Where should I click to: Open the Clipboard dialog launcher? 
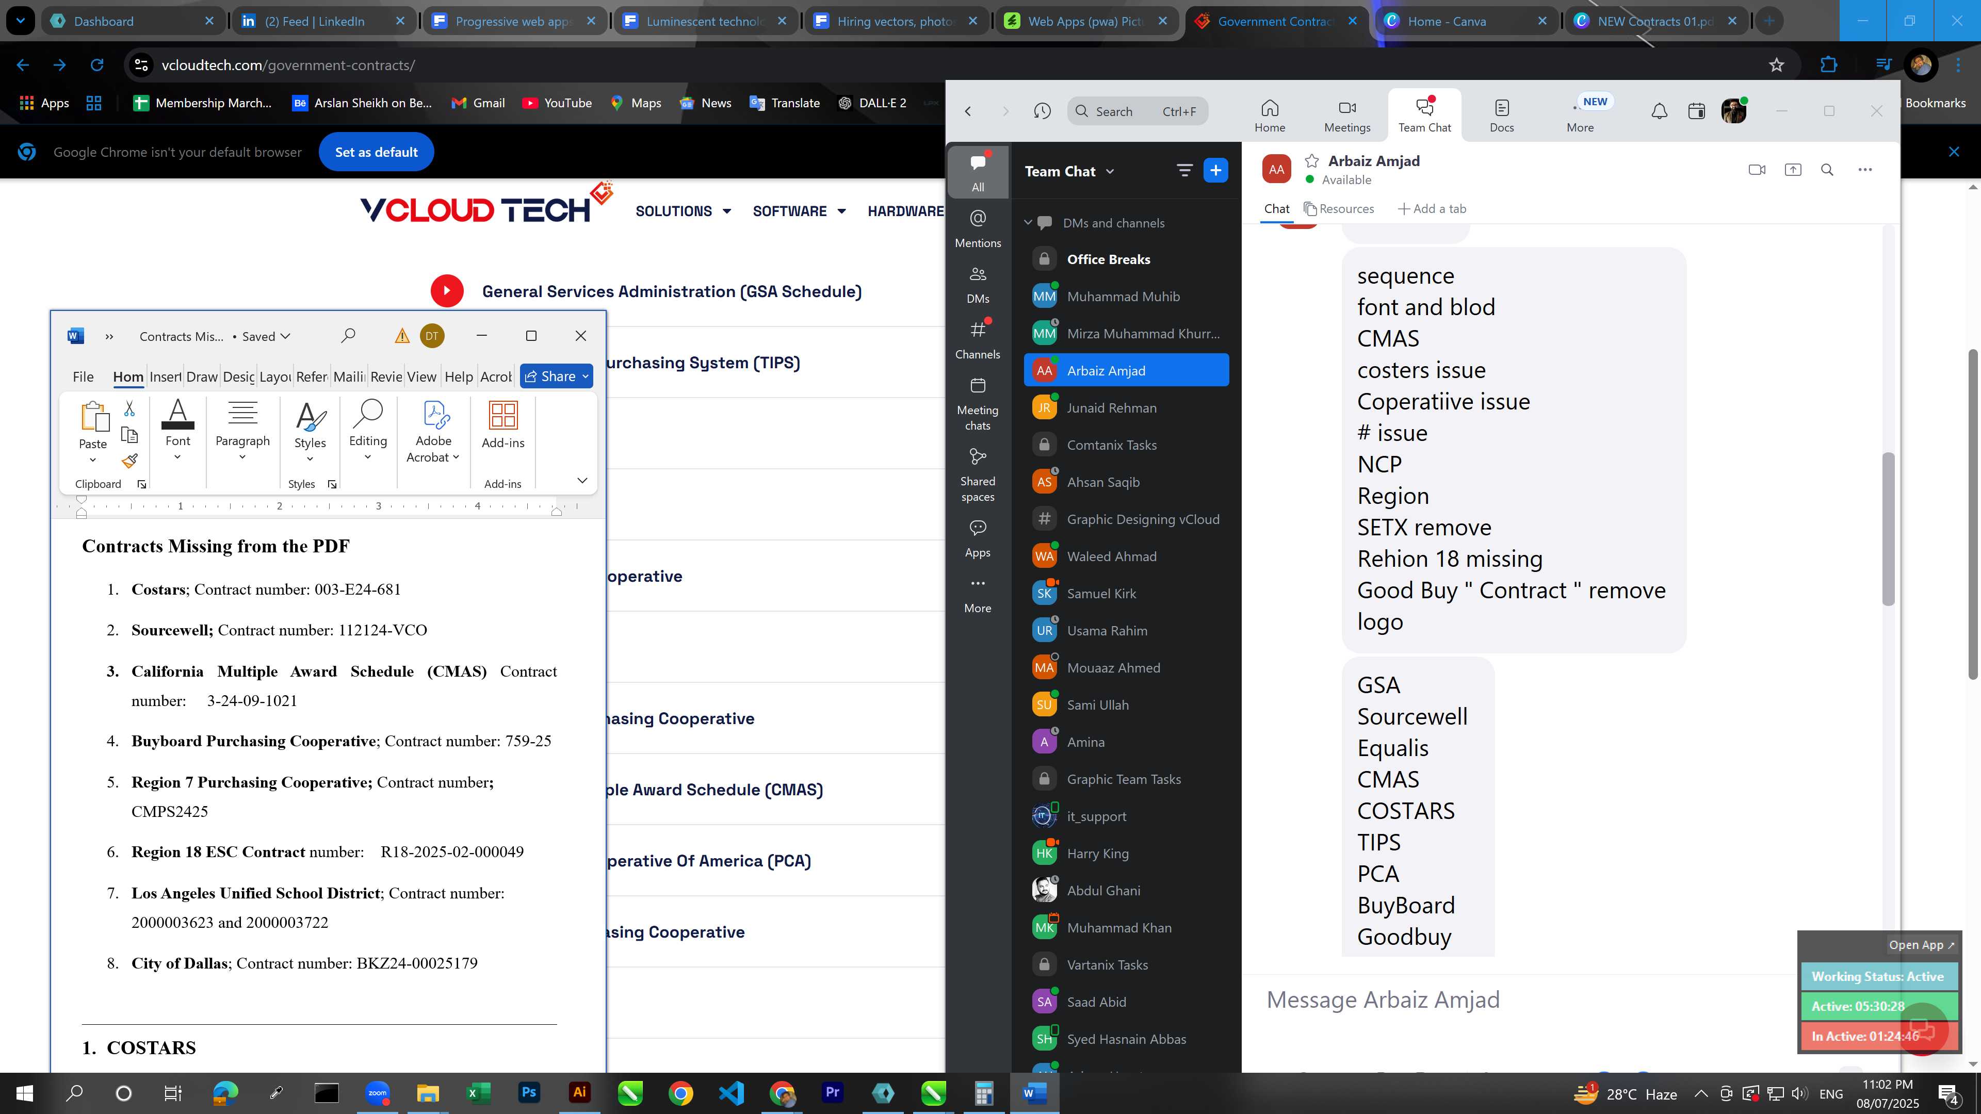(x=141, y=484)
